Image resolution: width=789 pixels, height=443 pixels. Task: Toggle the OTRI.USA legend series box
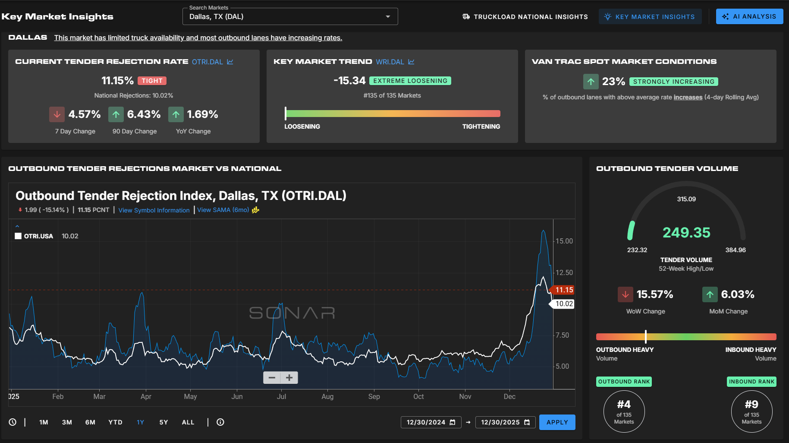(18, 236)
